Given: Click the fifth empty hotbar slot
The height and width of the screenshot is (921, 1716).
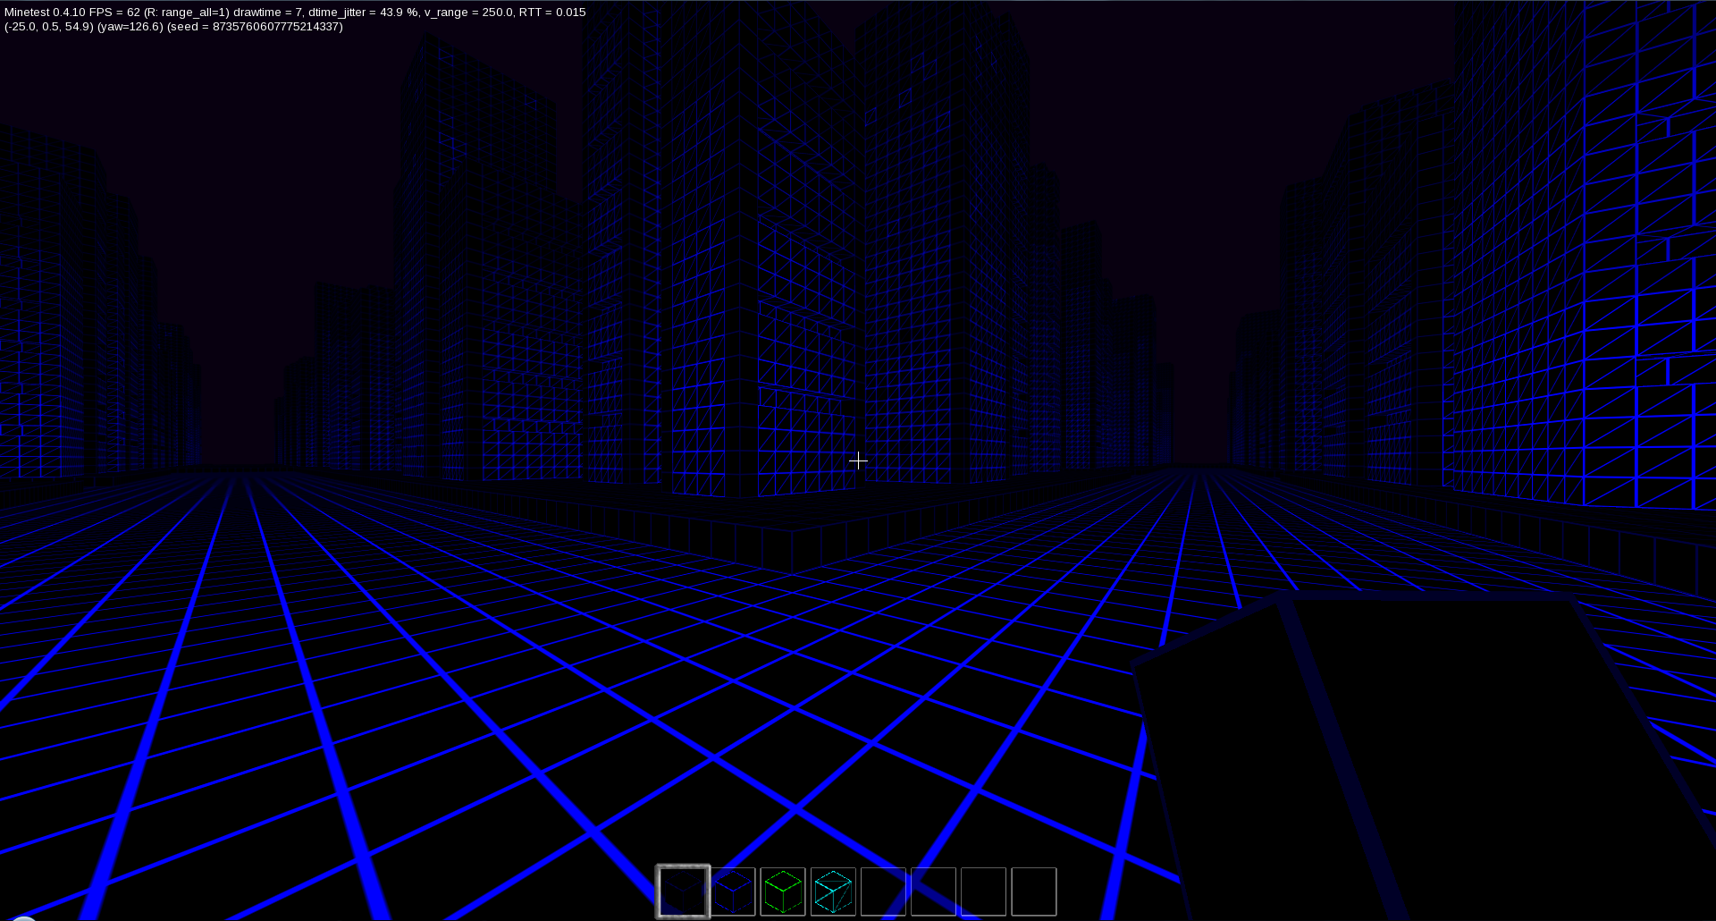Looking at the screenshot, I should tap(882, 891).
